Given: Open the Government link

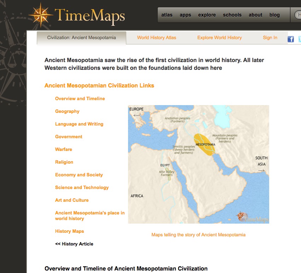Looking at the screenshot, I should (69, 137).
